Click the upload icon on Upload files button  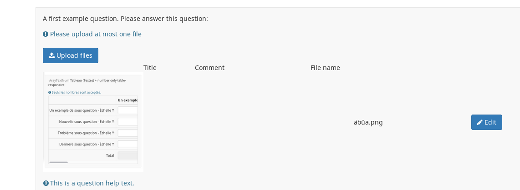(51, 55)
